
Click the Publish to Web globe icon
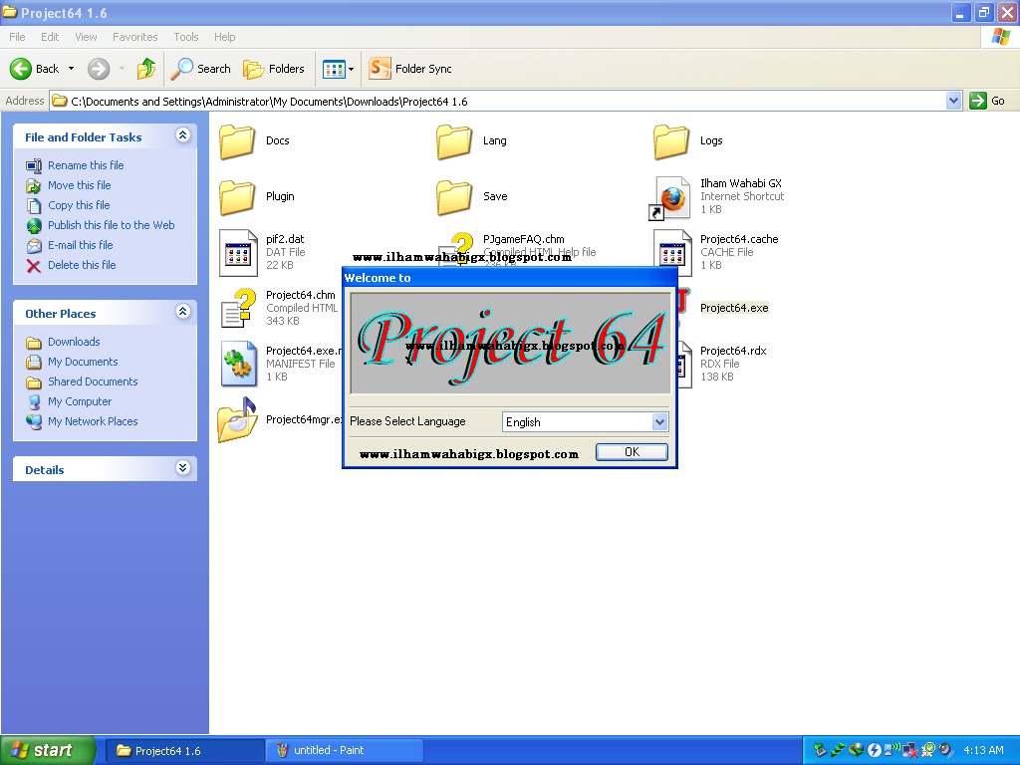(34, 226)
